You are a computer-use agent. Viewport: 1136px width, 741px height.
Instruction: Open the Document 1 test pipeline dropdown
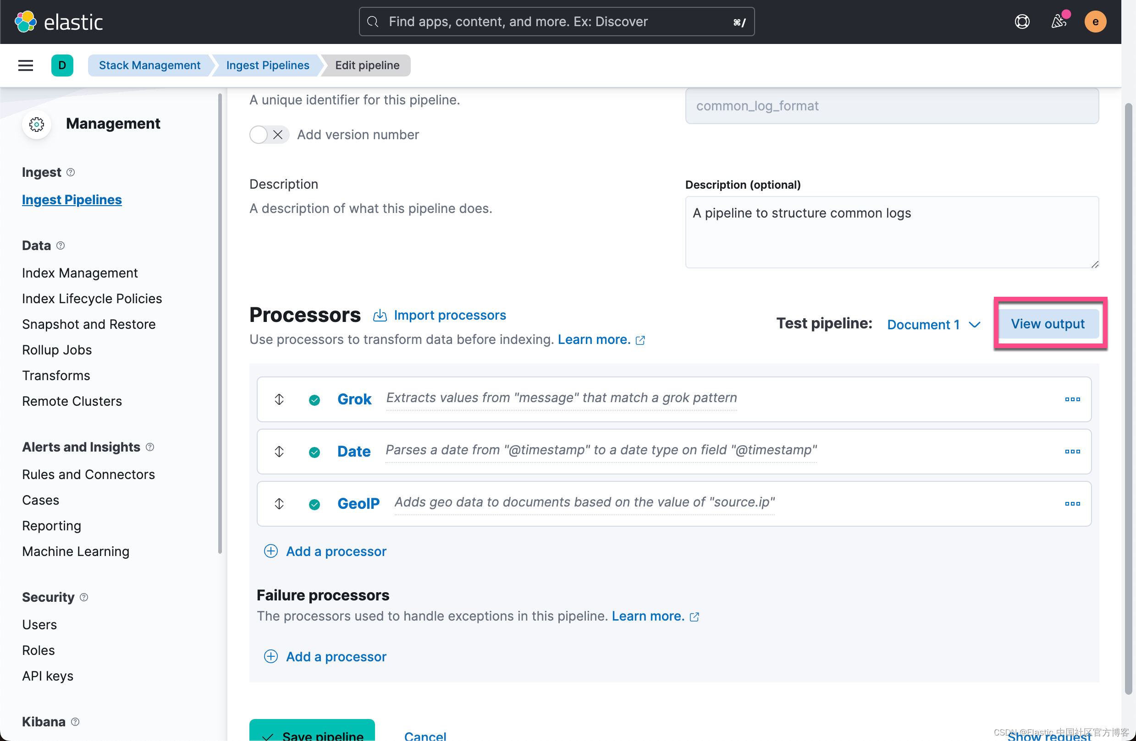(x=932, y=324)
